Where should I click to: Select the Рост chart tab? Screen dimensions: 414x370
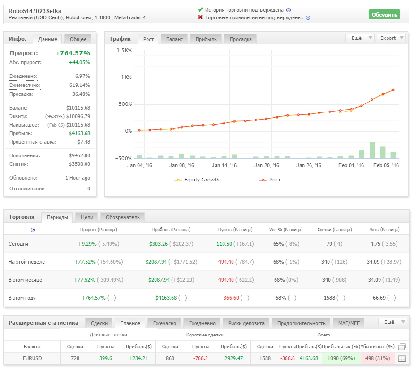pos(148,39)
